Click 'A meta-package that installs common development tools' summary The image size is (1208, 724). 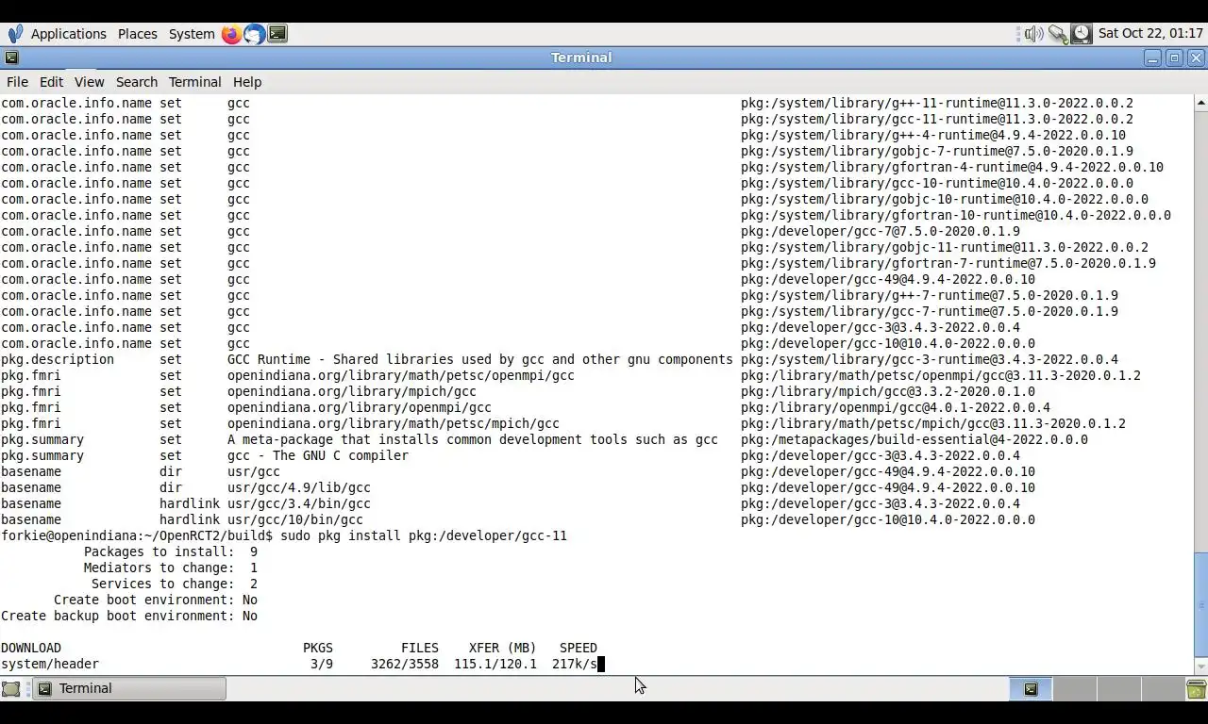[473, 439]
